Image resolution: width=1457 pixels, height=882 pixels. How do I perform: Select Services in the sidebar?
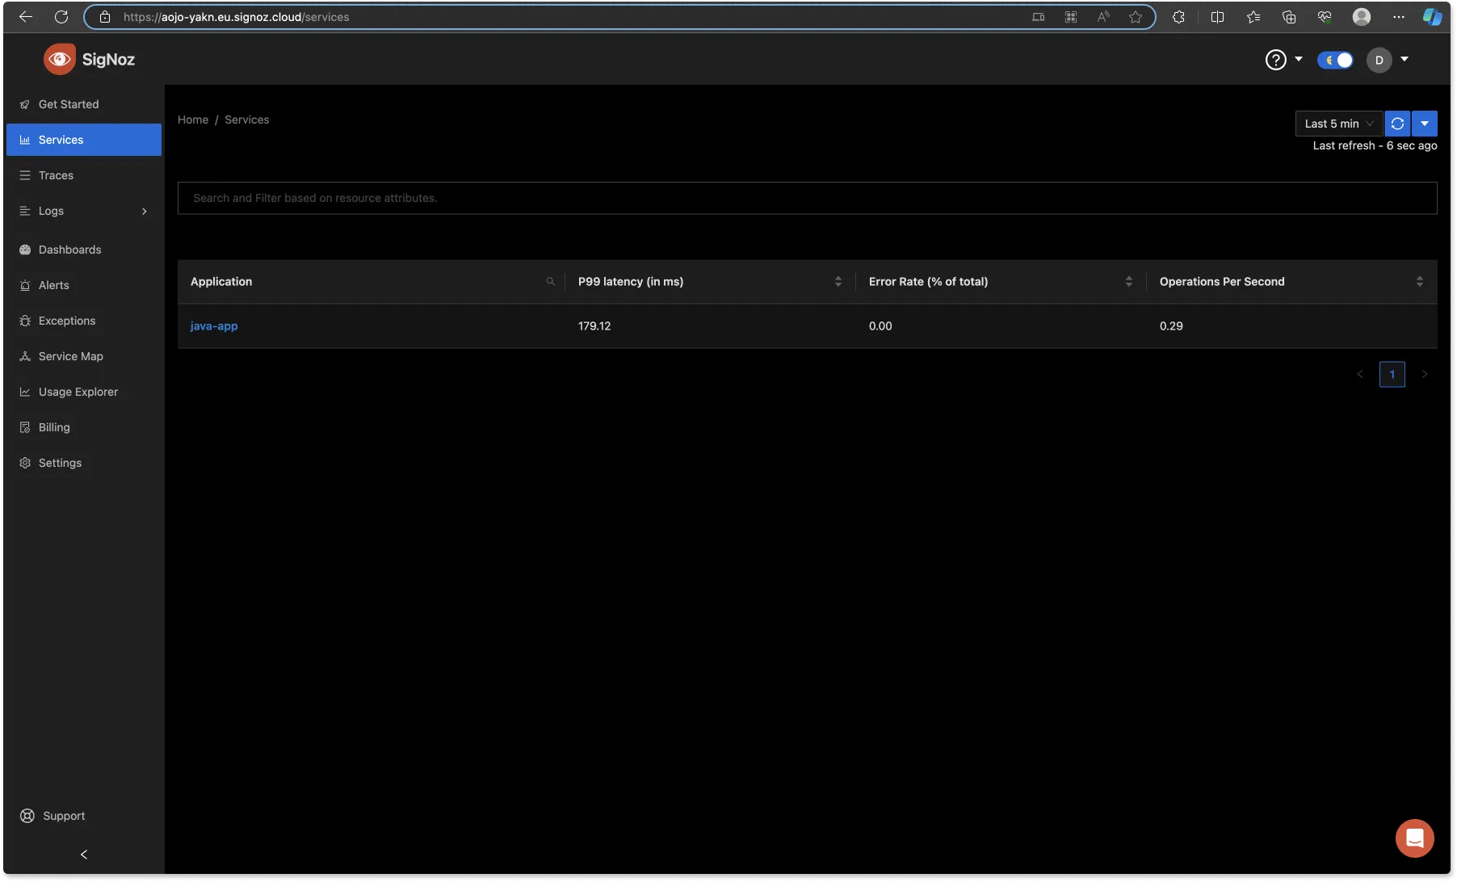pos(84,140)
